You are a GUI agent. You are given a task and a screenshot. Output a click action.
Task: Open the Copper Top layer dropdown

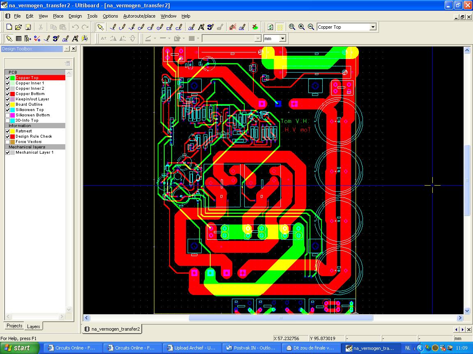pos(373,27)
